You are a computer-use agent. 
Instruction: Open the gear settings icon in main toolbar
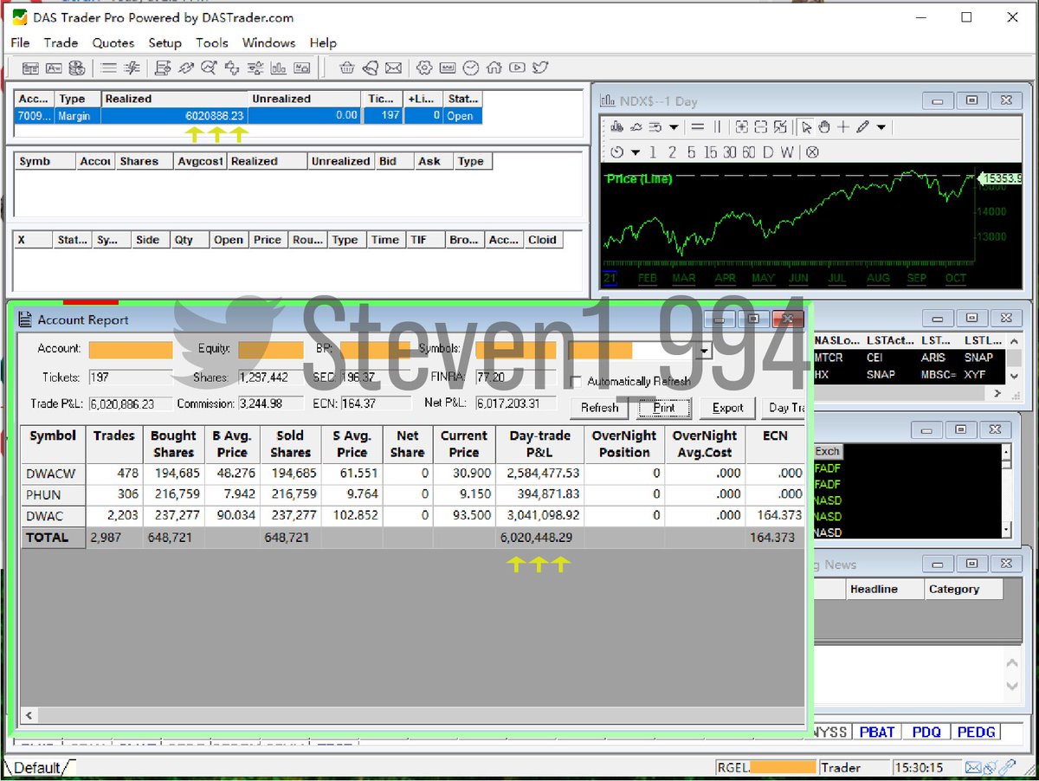(424, 68)
